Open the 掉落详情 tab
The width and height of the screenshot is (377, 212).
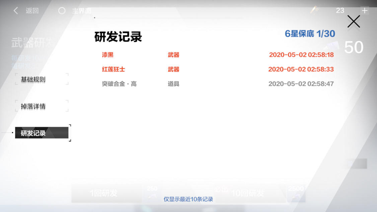(42, 106)
